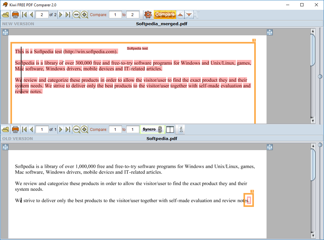Edit old version current page number field
Image resolution: width=324 pixels, height=240 pixels.
[42, 129]
